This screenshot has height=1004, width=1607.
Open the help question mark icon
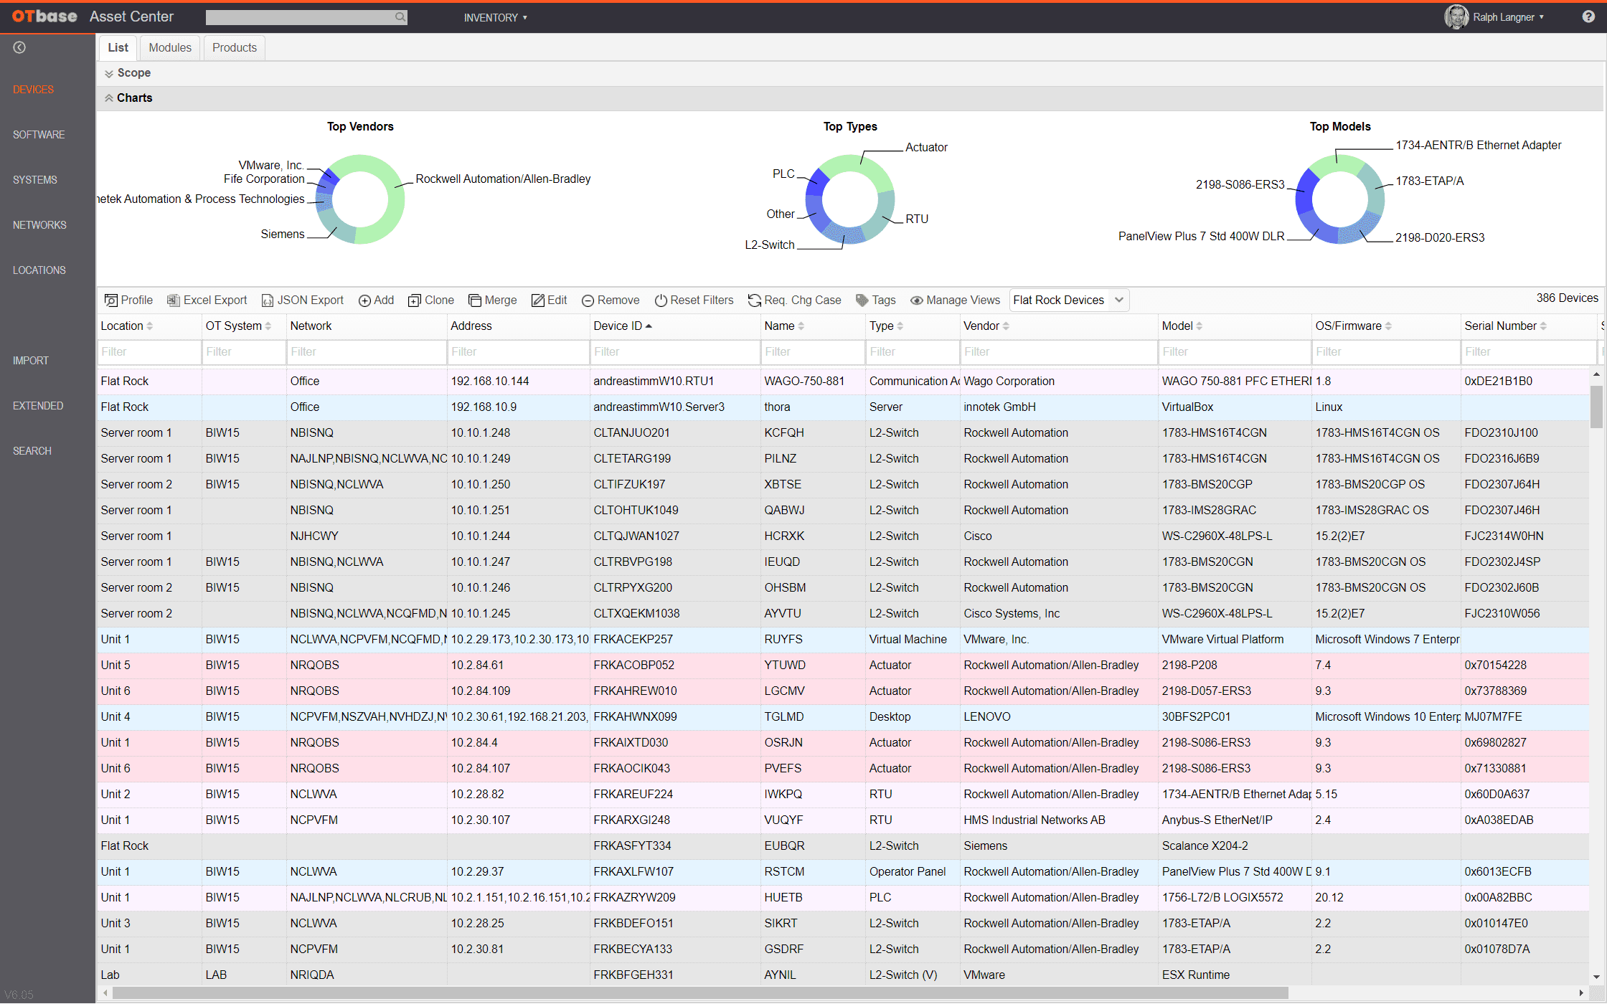[1588, 16]
